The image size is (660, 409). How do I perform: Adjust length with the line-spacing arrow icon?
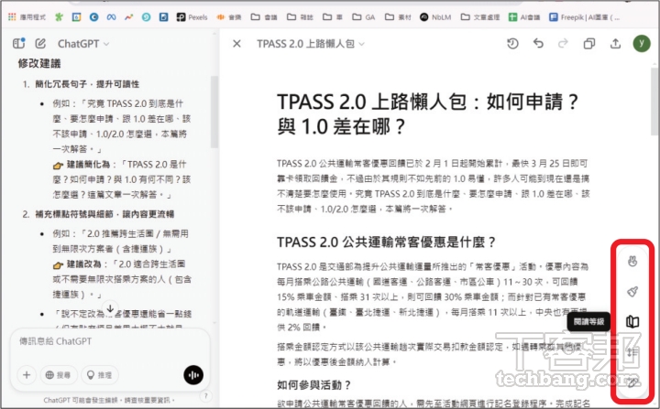pos(632,352)
